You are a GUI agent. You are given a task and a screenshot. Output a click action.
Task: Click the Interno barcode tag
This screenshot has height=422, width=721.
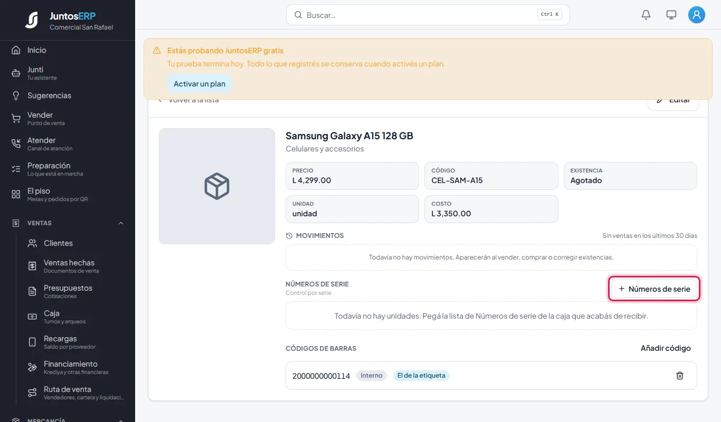coord(372,376)
